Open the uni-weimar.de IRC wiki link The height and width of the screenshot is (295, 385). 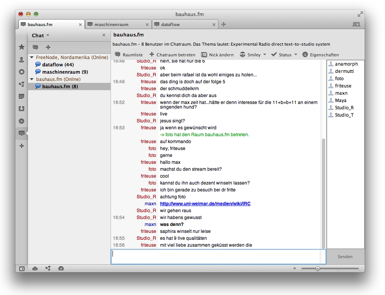[205, 203]
